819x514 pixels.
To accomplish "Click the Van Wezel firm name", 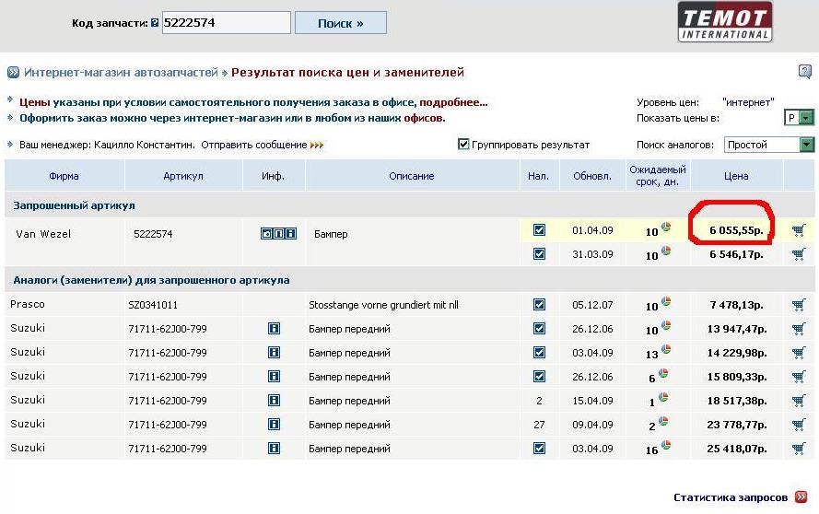I will [43, 233].
